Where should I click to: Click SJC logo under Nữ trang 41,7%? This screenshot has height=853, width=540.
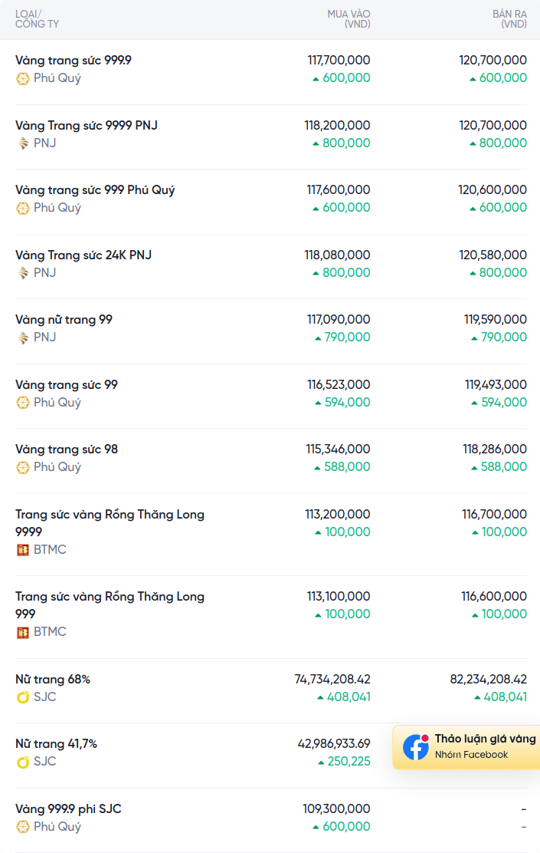tap(23, 762)
